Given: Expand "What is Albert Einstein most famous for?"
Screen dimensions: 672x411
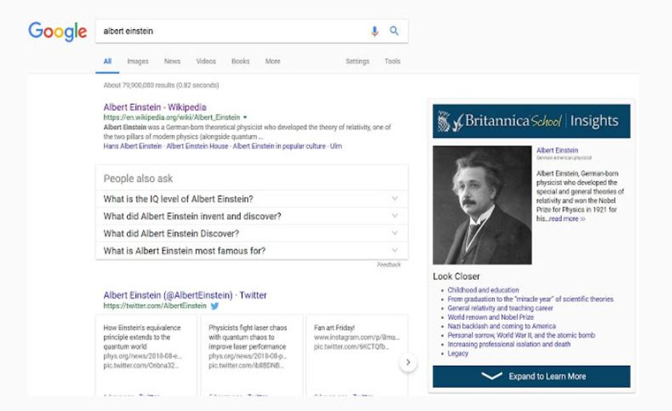Looking at the screenshot, I should [x=395, y=251].
